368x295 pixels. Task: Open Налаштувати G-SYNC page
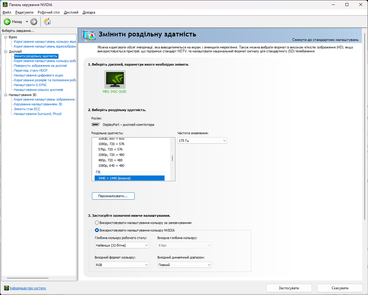click(30, 85)
